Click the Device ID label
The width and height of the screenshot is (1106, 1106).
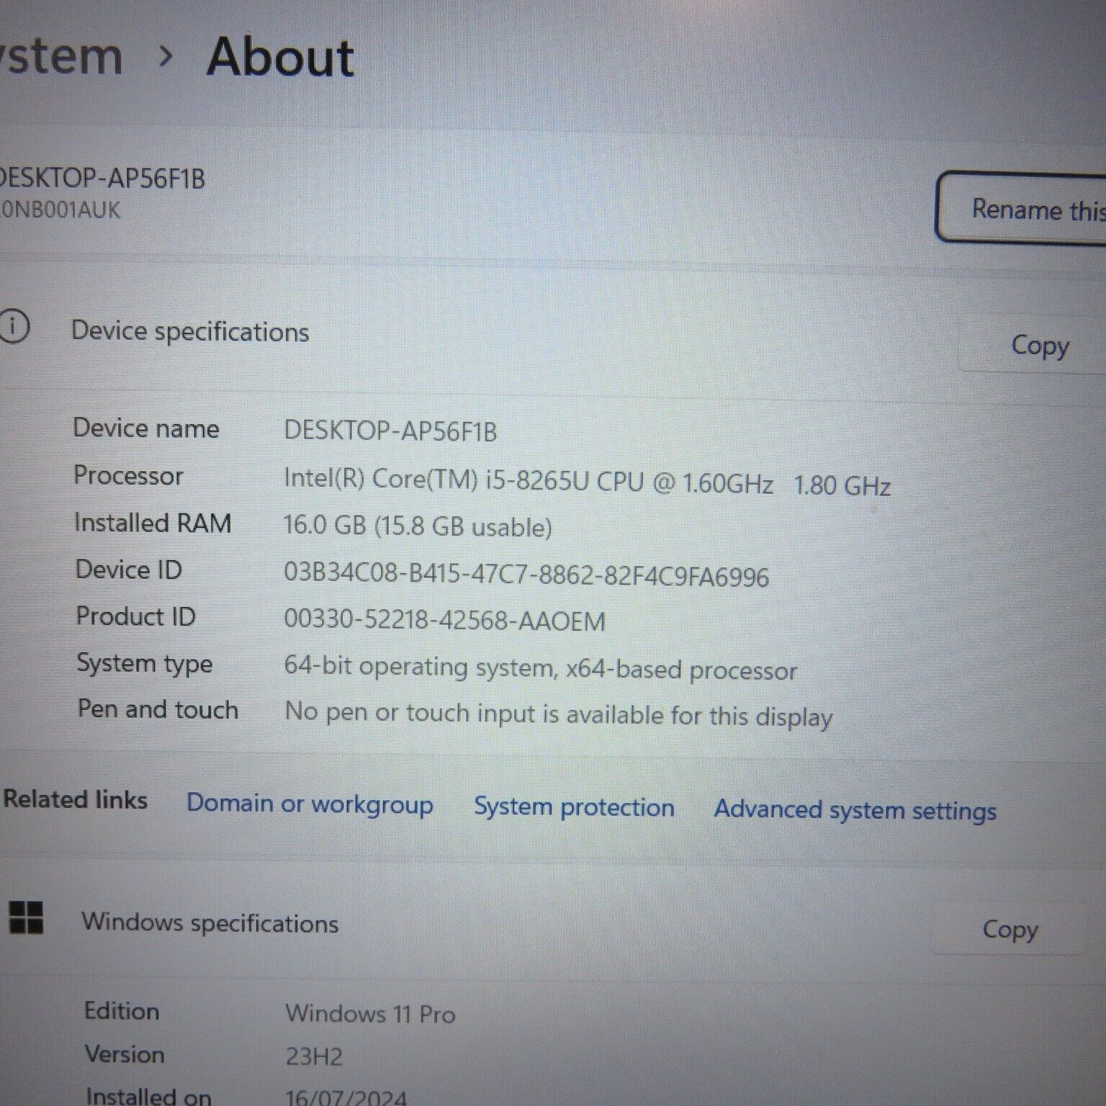129,570
